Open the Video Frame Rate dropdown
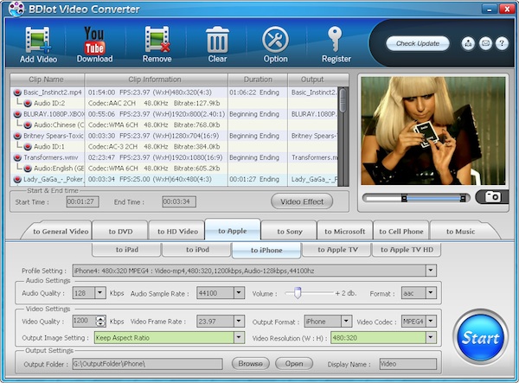Screen dimensions: 519x383 point(239,321)
